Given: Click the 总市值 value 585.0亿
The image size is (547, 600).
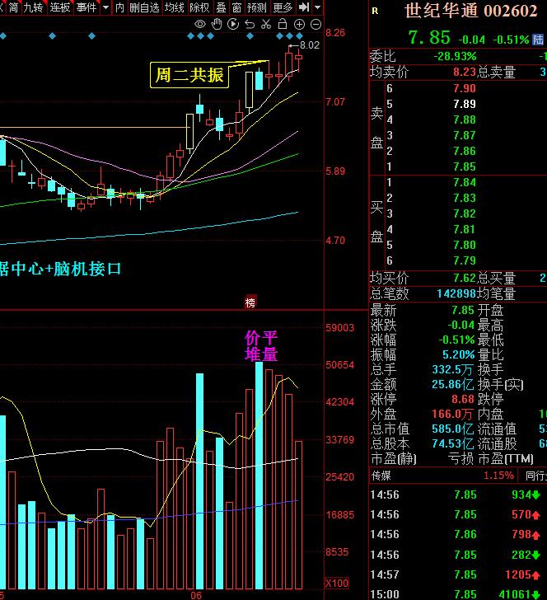Looking at the screenshot, I should pos(452,429).
